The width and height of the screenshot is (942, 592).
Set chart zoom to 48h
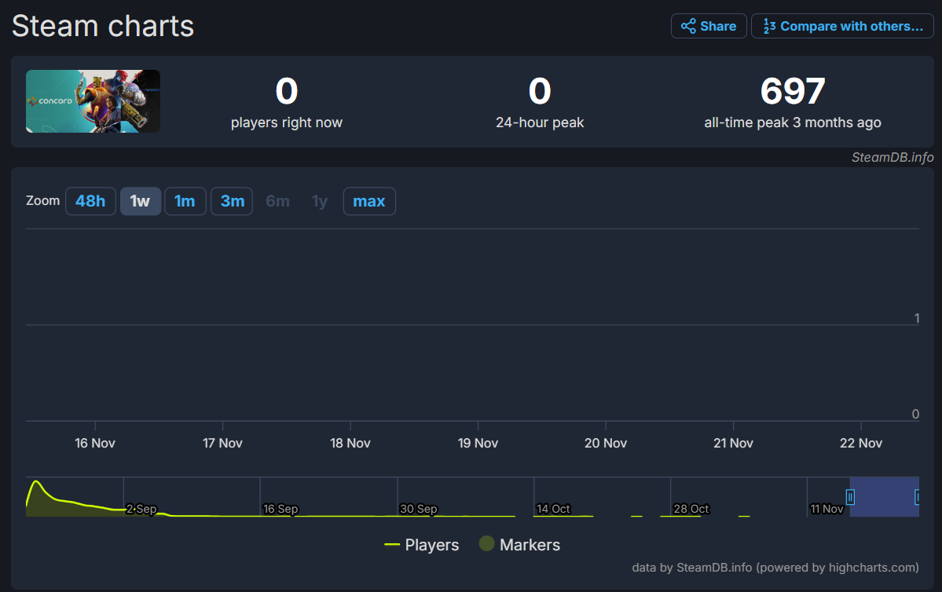tap(90, 201)
